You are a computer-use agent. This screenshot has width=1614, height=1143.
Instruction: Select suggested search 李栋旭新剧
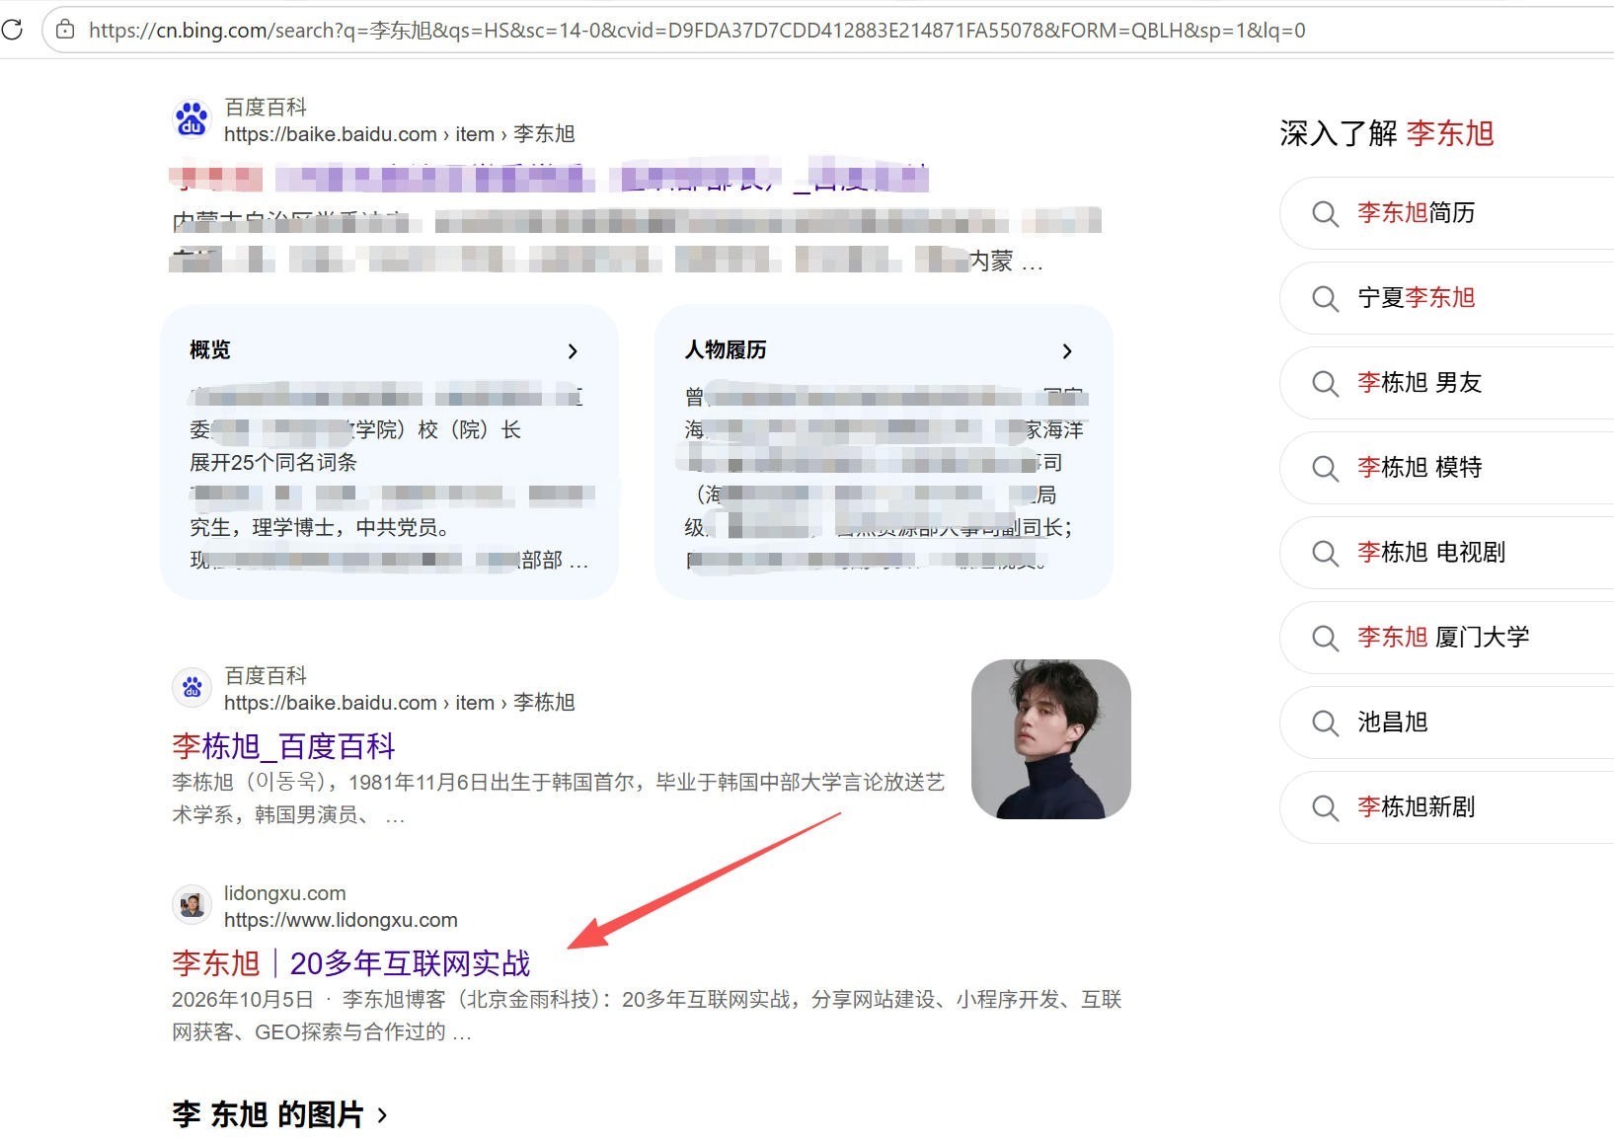coord(1417,806)
